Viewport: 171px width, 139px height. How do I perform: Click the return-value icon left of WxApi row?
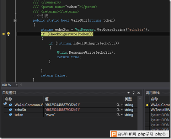tap(5, 104)
